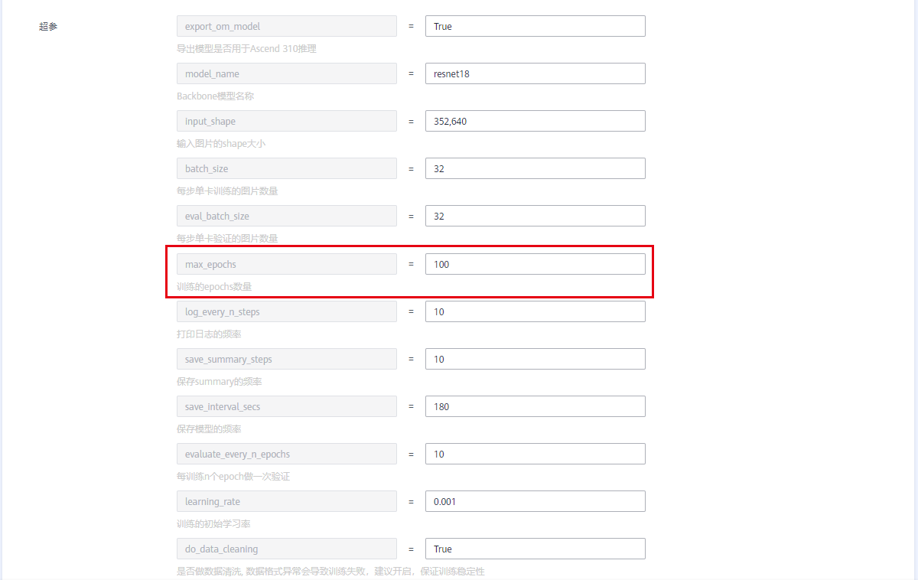Select the evaluate_every_n_epochs value input

[x=535, y=454]
